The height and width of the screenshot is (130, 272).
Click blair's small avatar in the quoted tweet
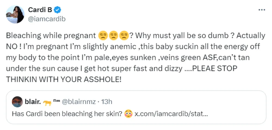(x=17, y=102)
